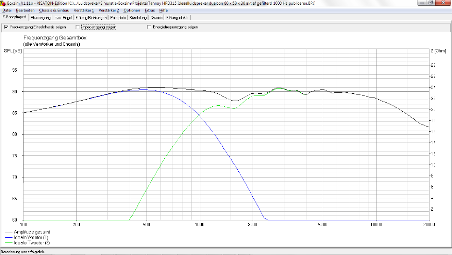Click the 1000 Hz frequency axis label

200,224
